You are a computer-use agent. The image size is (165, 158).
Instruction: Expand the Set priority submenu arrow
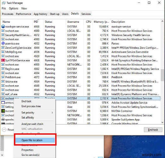(x=52, y=113)
